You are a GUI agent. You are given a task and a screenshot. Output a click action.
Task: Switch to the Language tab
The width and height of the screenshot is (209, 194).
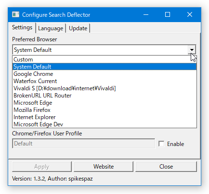[x=51, y=28]
